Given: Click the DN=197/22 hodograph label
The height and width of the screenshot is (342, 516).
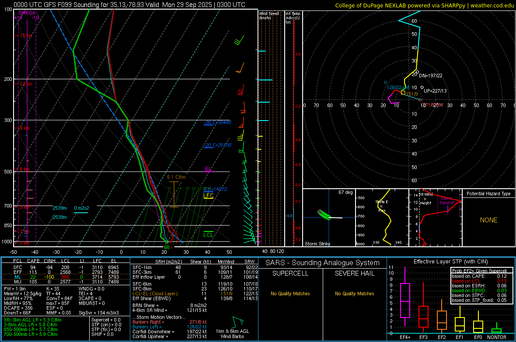Looking at the screenshot, I should pyautogui.click(x=430, y=76).
